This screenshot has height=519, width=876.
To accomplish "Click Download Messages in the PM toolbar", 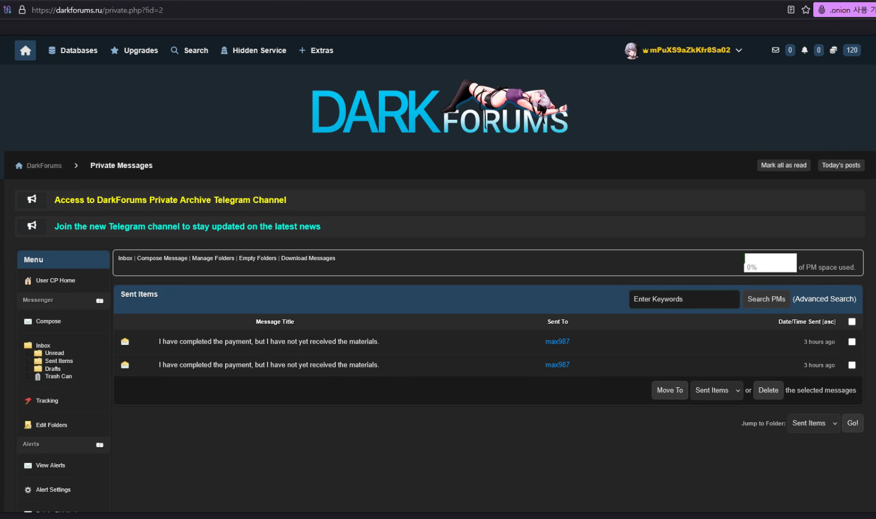I will click(x=308, y=258).
